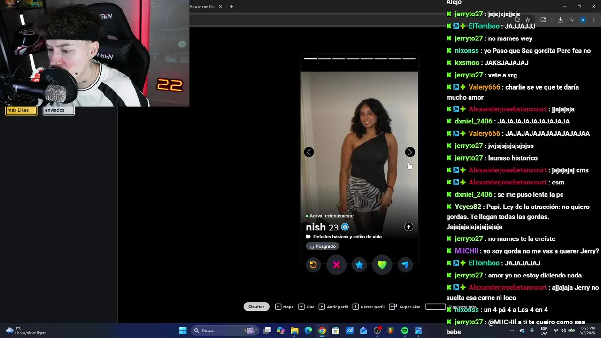Click chat username 'Yeyes82'
This screenshot has height=338, width=601.
tap(468, 207)
